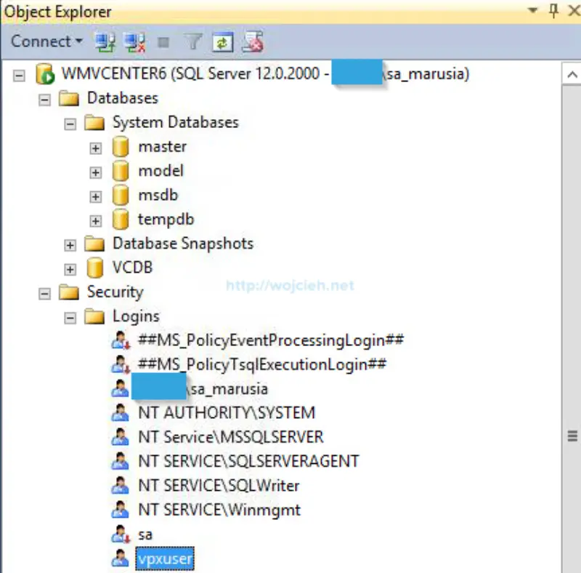Open the Object Explorer filter icon
581x573 pixels.
point(193,41)
